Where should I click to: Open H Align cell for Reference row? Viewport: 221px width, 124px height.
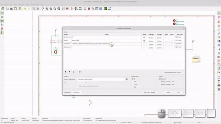(151, 38)
